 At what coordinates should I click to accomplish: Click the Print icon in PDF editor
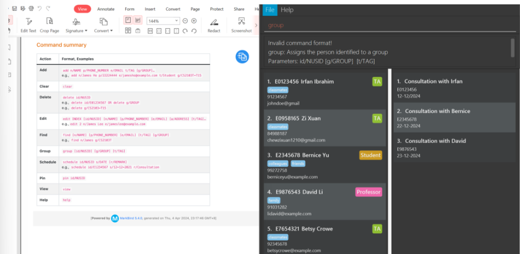click(x=31, y=9)
